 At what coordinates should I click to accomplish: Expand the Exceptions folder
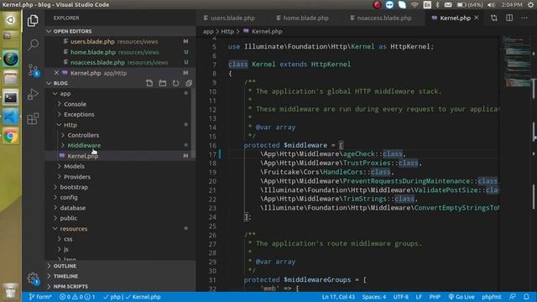(79, 114)
